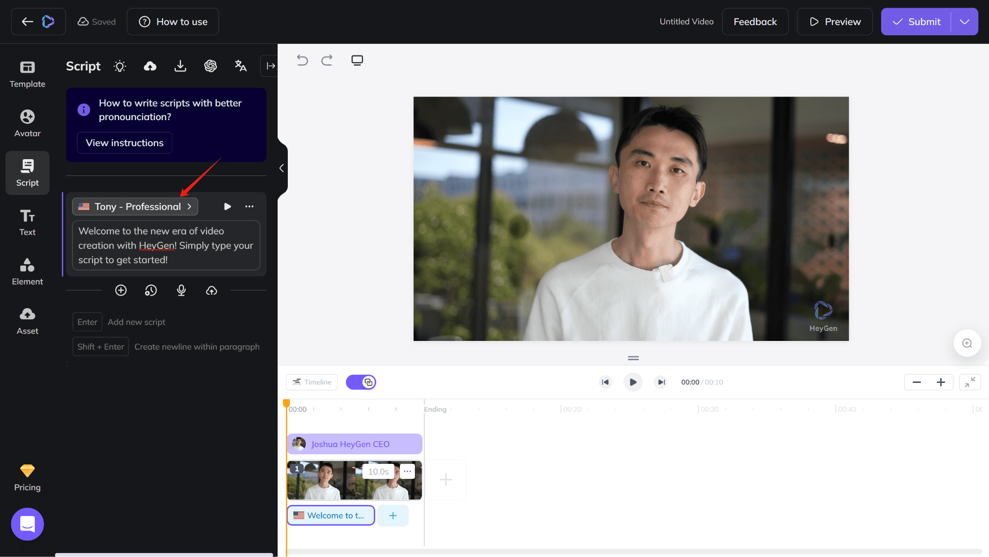Select the Welcome to script clip in the timeline
Screen dimensions: 989x557
[x=330, y=515]
